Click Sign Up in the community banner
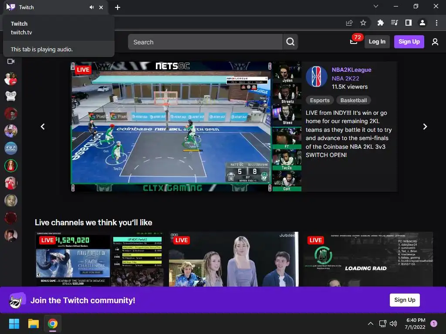Image resolution: width=446 pixels, height=334 pixels. (x=405, y=300)
